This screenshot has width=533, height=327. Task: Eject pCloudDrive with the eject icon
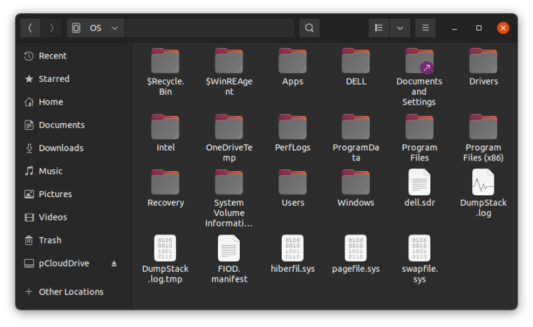point(114,264)
